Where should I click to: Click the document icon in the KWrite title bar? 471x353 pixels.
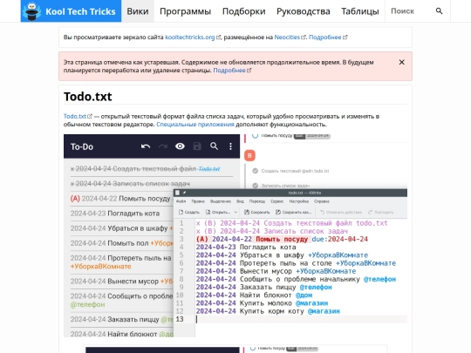[x=178, y=193]
